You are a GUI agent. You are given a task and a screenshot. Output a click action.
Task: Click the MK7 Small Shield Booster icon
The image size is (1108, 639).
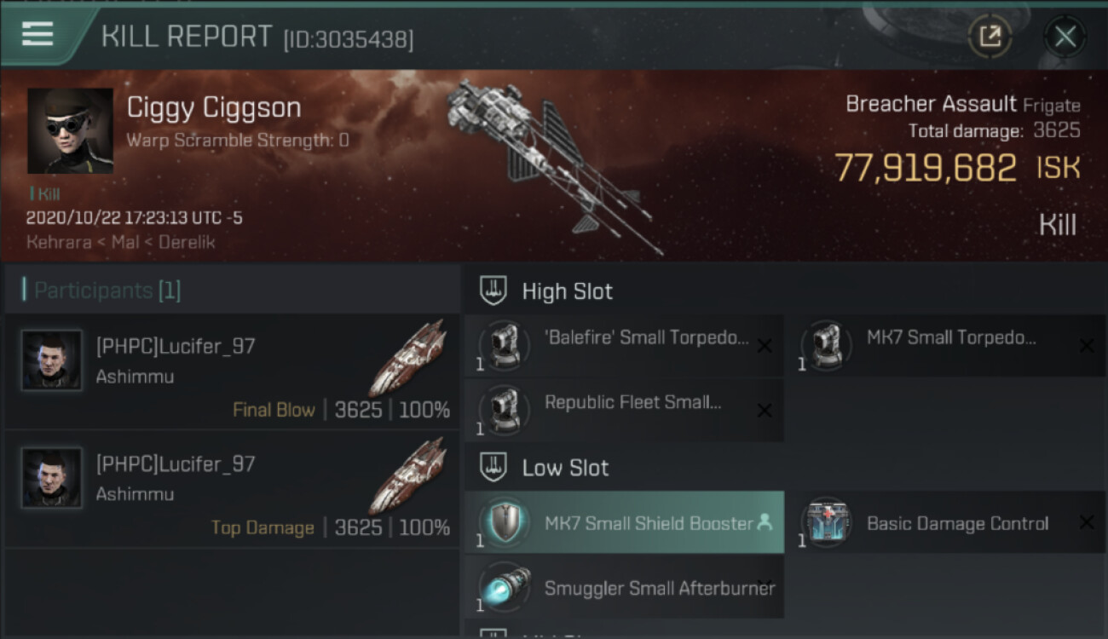[x=504, y=522]
